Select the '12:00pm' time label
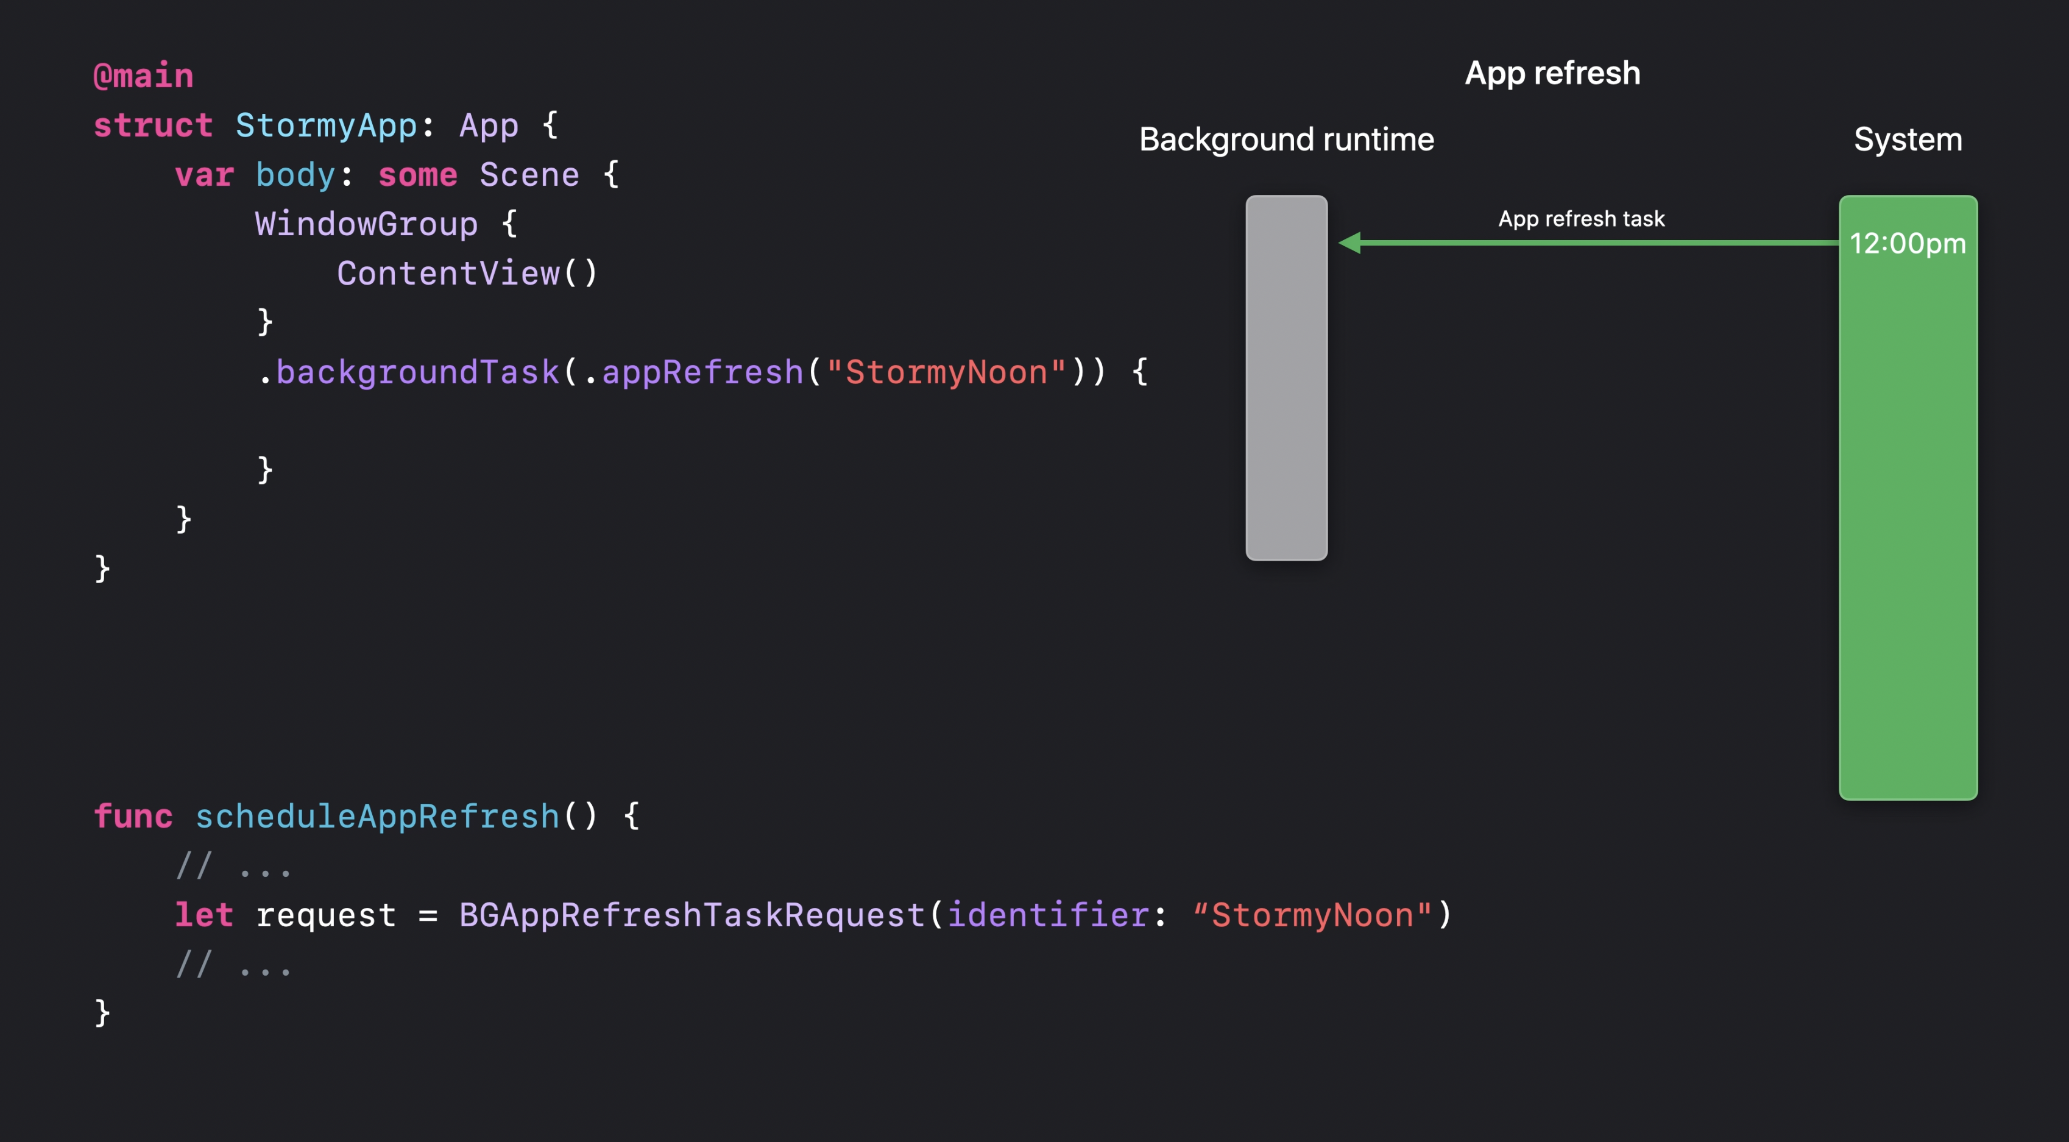The image size is (2069, 1142). point(1908,243)
